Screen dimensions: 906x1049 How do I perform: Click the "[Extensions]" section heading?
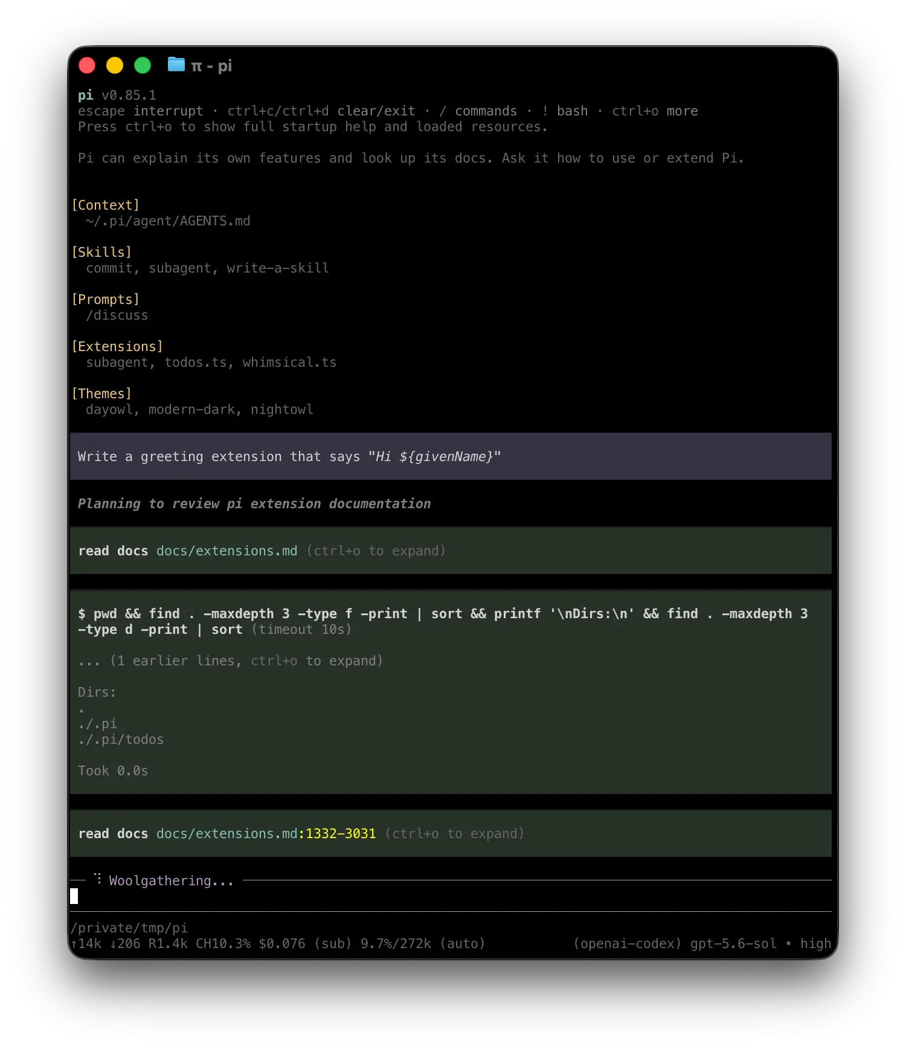pos(117,347)
